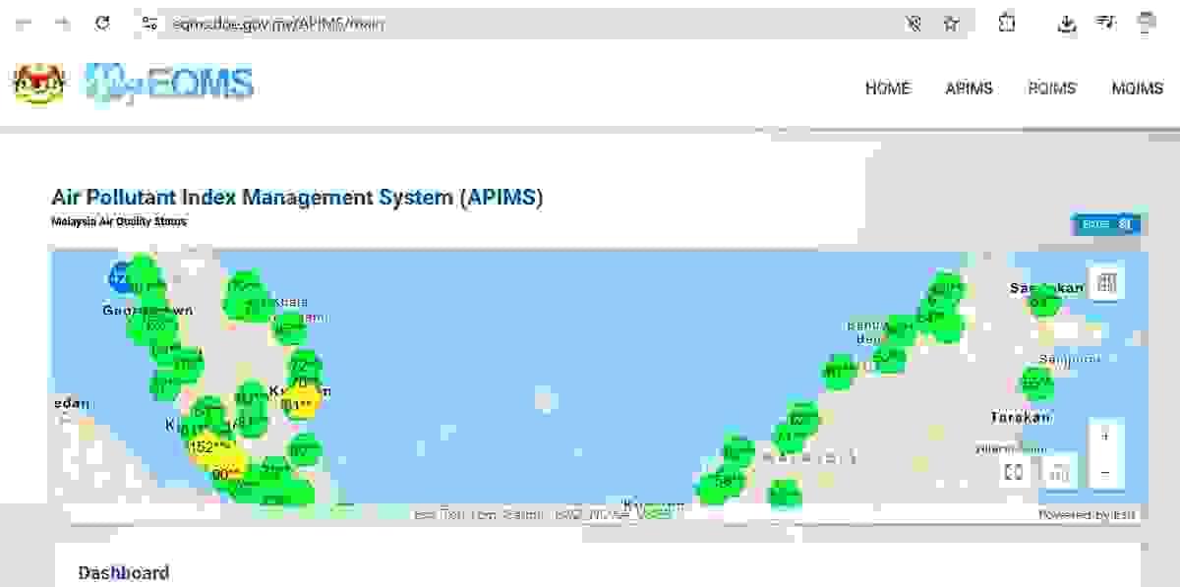This screenshot has width=1180, height=587.
Task: Toggle the blue language switch above the map
Action: [1107, 225]
